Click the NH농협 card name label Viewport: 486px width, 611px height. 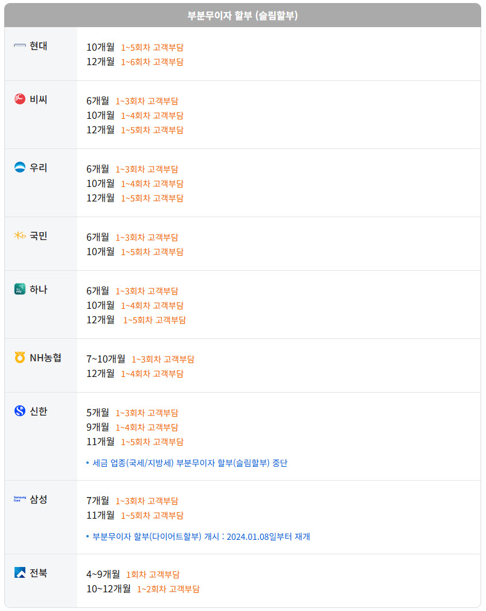coord(46,358)
